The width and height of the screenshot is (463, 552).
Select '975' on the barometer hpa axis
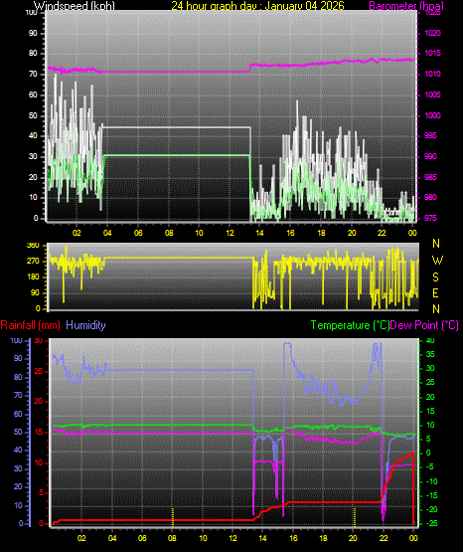pyautogui.click(x=430, y=218)
